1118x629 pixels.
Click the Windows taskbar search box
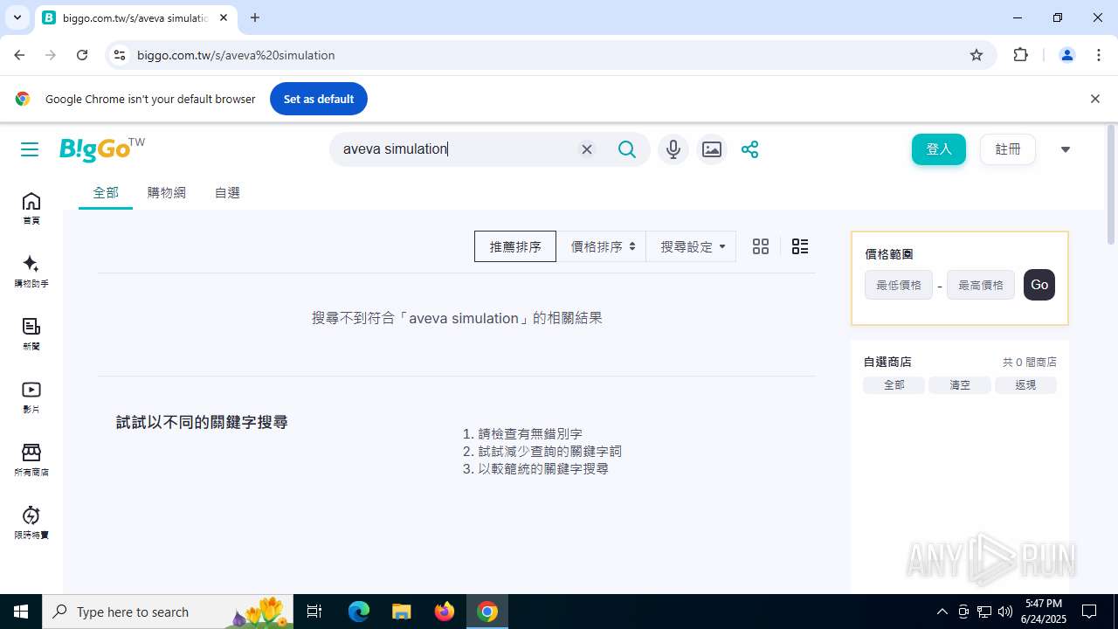[x=169, y=612]
